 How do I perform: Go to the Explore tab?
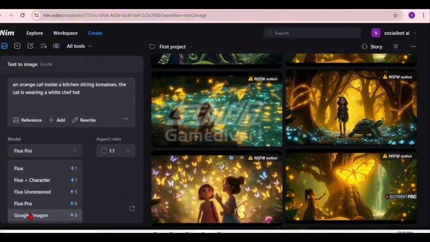pos(35,33)
